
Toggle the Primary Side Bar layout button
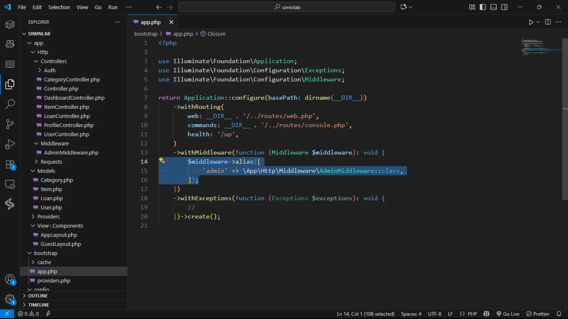click(x=483, y=7)
